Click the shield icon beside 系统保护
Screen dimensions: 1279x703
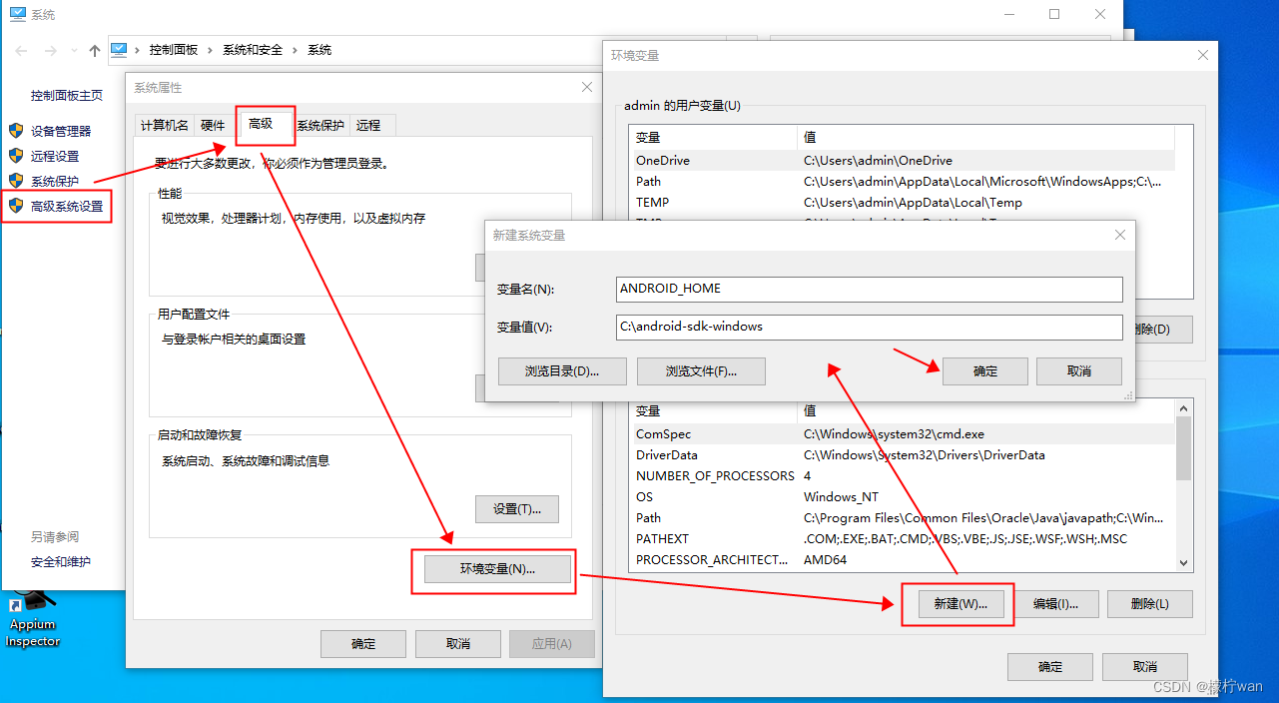16,181
